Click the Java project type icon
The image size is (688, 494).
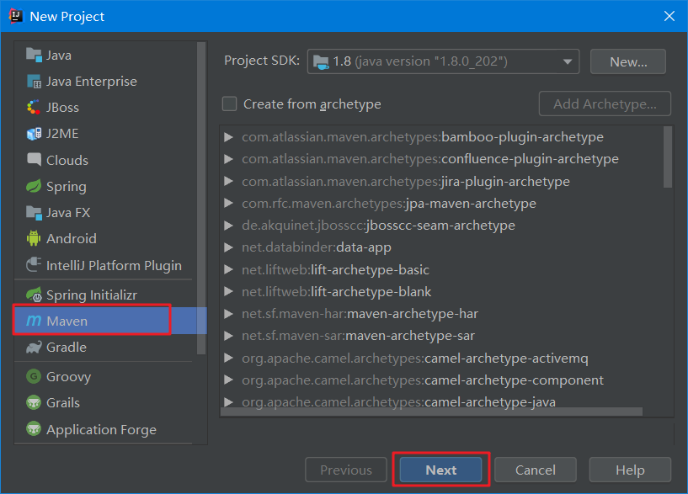[x=34, y=56]
